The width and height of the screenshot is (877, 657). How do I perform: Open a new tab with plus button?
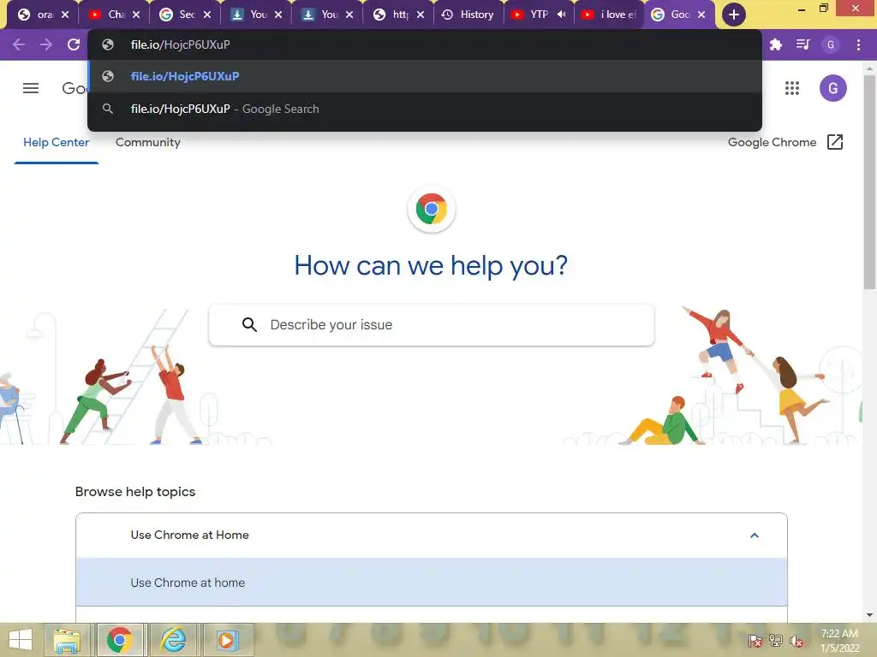[x=733, y=15]
